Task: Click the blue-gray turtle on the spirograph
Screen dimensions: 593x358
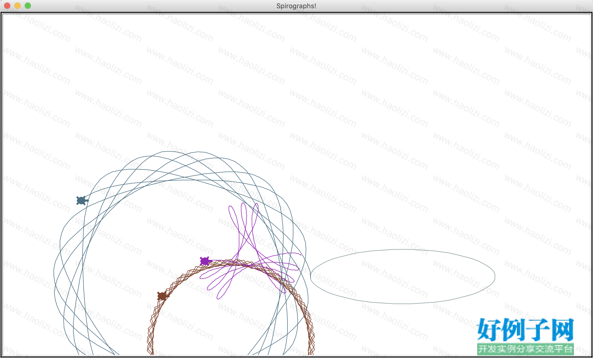Action: pos(82,200)
